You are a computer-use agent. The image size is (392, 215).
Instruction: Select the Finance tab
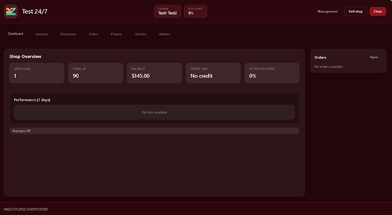pyautogui.click(x=116, y=34)
